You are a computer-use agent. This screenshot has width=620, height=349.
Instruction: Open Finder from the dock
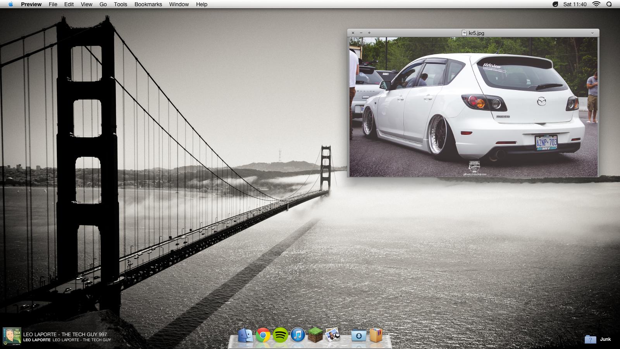click(x=245, y=335)
